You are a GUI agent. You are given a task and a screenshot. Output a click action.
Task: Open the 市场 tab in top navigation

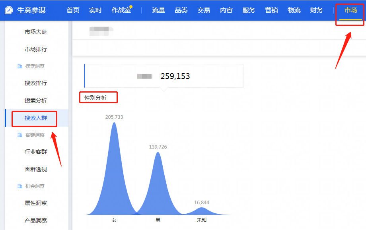point(350,10)
